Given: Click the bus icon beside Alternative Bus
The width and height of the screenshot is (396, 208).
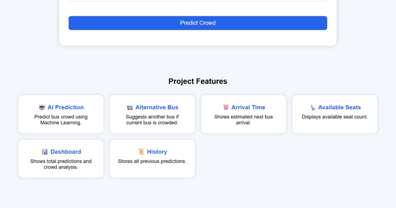Looking at the screenshot, I should [x=130, y=107].
